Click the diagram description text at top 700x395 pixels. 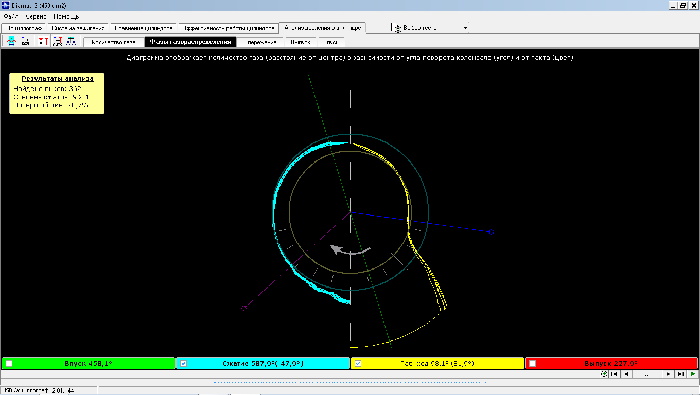click(350, 58)
